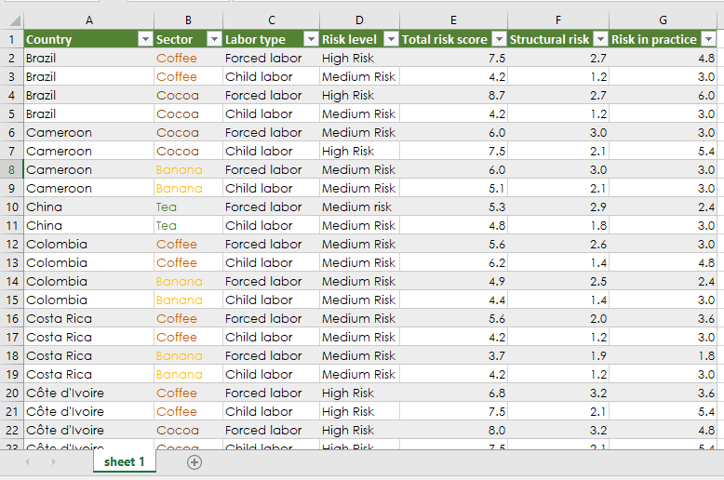
Task: Add a new sheet with plus button
Action: (x=194, y=462)
